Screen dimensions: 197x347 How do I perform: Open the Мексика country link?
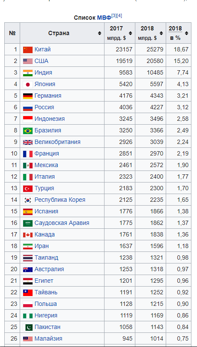[46, 165]
